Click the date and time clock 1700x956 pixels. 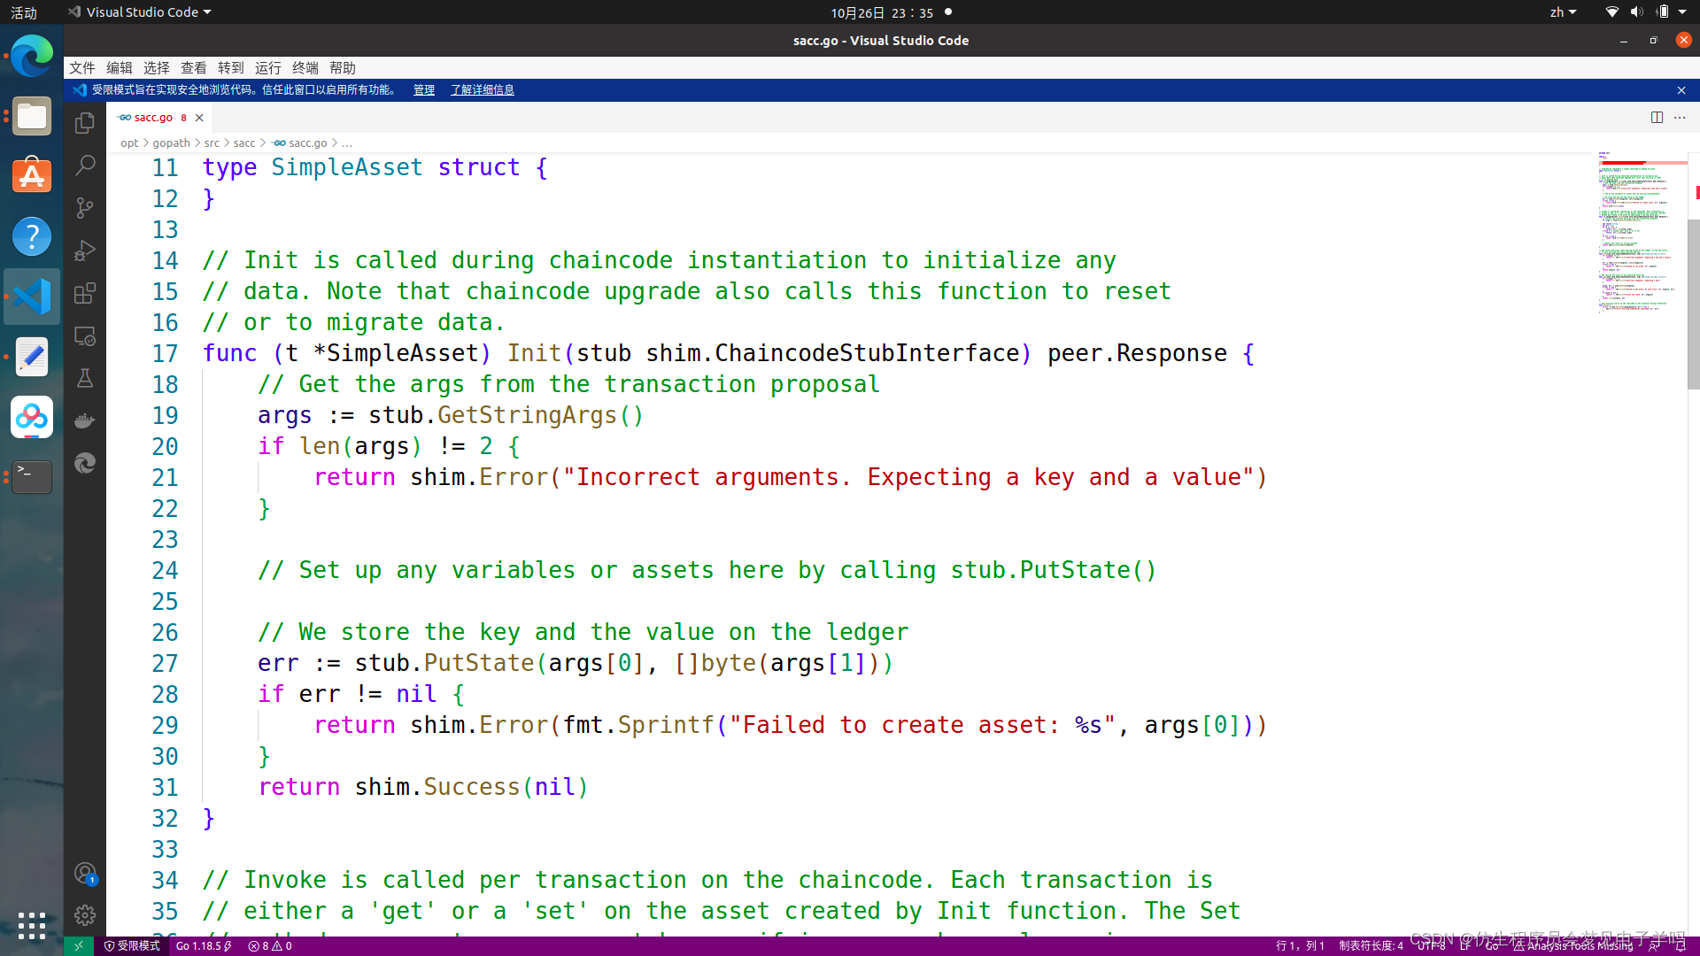[882, 12]
